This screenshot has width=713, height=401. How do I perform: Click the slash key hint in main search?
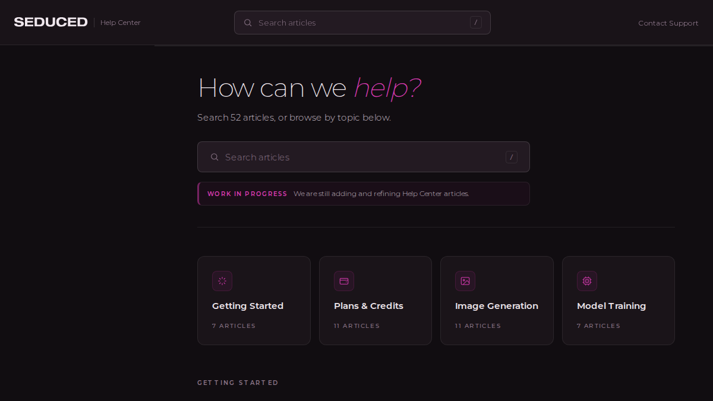[x=512, y=157]
